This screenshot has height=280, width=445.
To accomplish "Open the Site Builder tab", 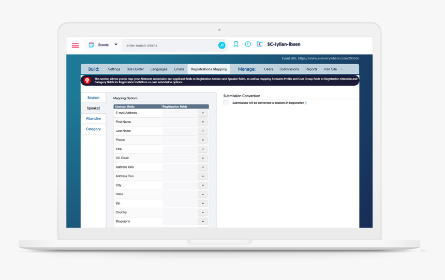I will (x=135, y=69).
